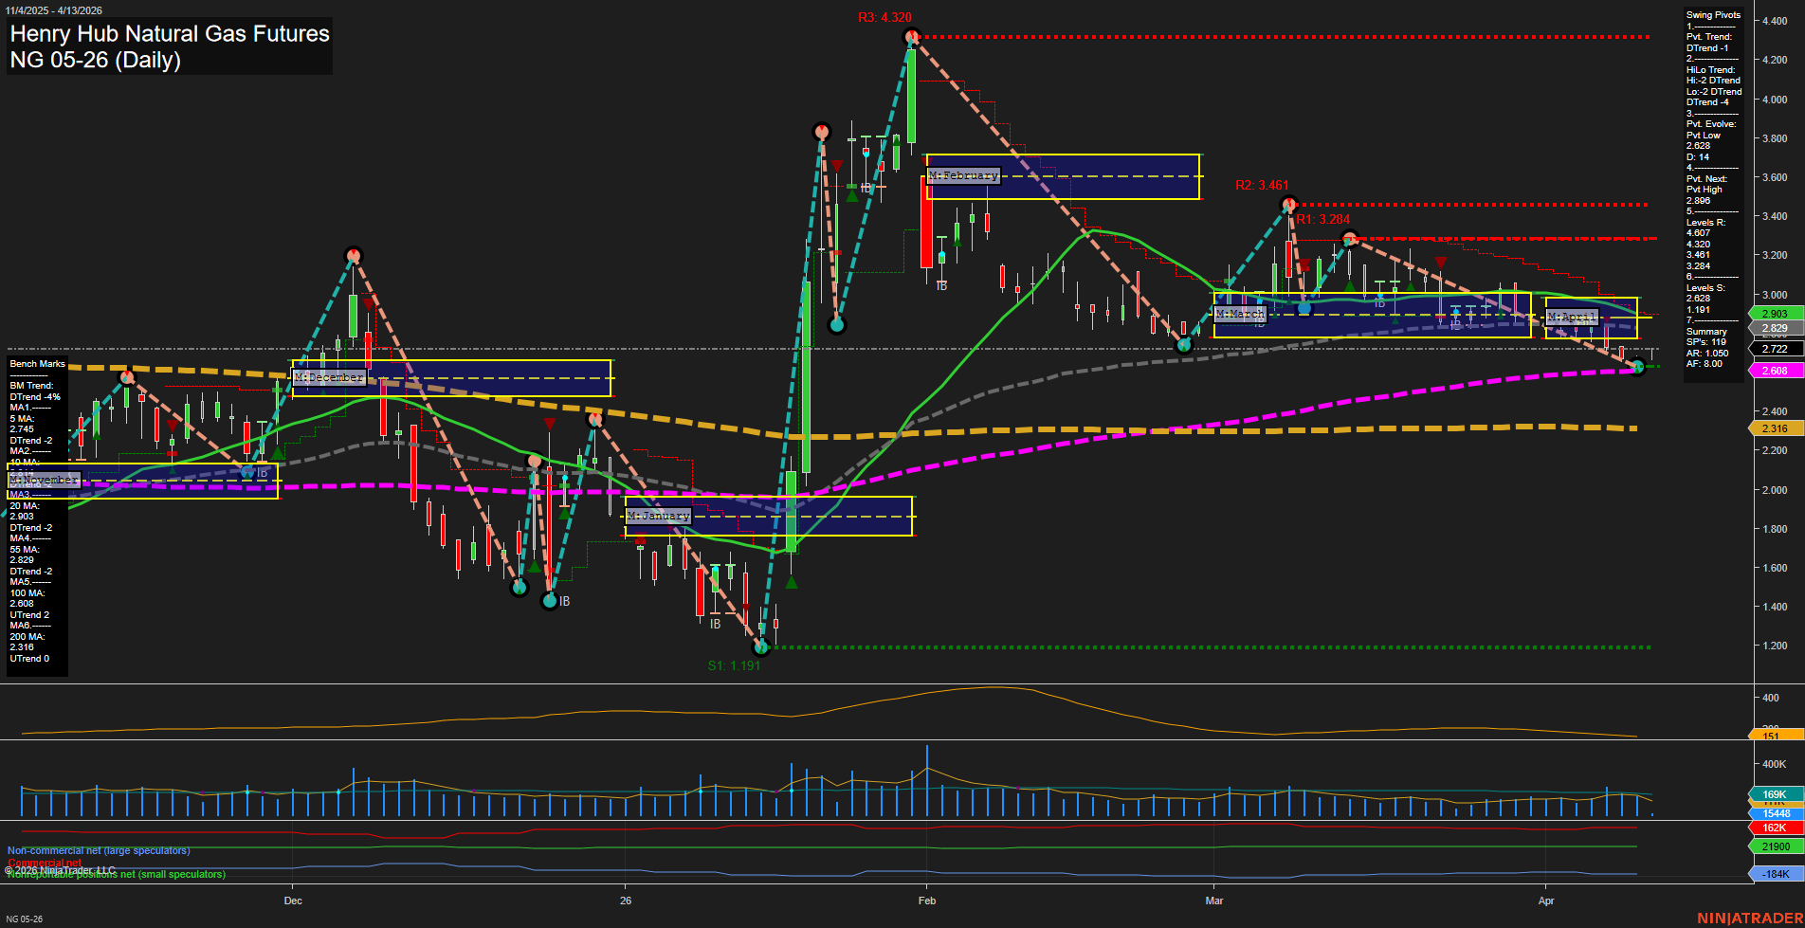Toggle the Commercial net legend line
This screenshot has height=928, width=1805.
click(43, 863)
